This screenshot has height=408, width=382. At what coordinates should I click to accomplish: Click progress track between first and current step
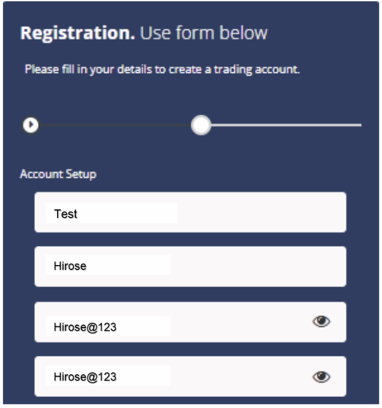pyautogui.click(x=113, y=125)
